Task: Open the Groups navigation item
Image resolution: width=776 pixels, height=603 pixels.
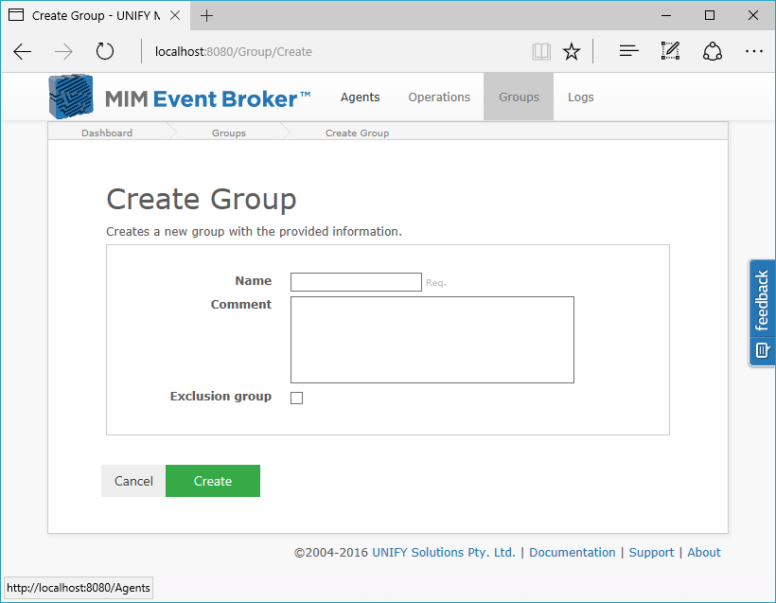Action: click(519, 98)
